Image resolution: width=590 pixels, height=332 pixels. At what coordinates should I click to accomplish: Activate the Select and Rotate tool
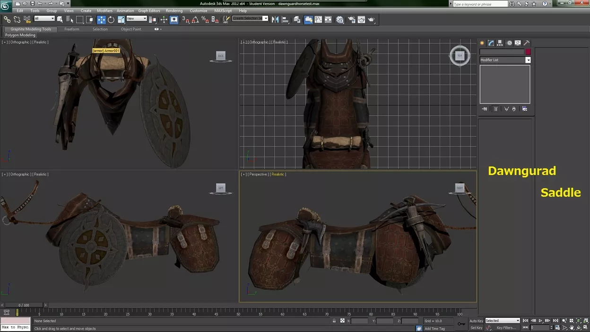click(111, 19)
